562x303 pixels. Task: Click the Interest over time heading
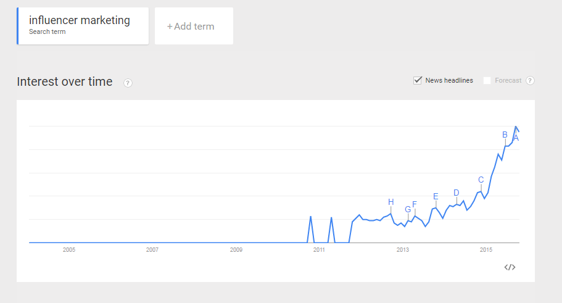coord(65,81)
